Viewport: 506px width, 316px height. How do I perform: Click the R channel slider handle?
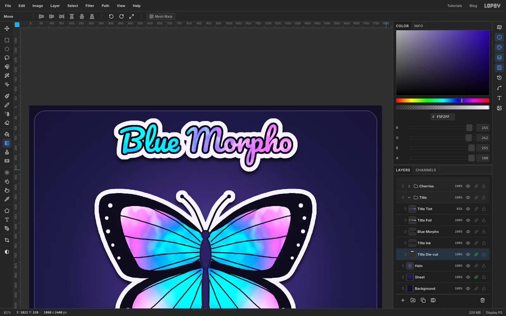pos(469,128)
